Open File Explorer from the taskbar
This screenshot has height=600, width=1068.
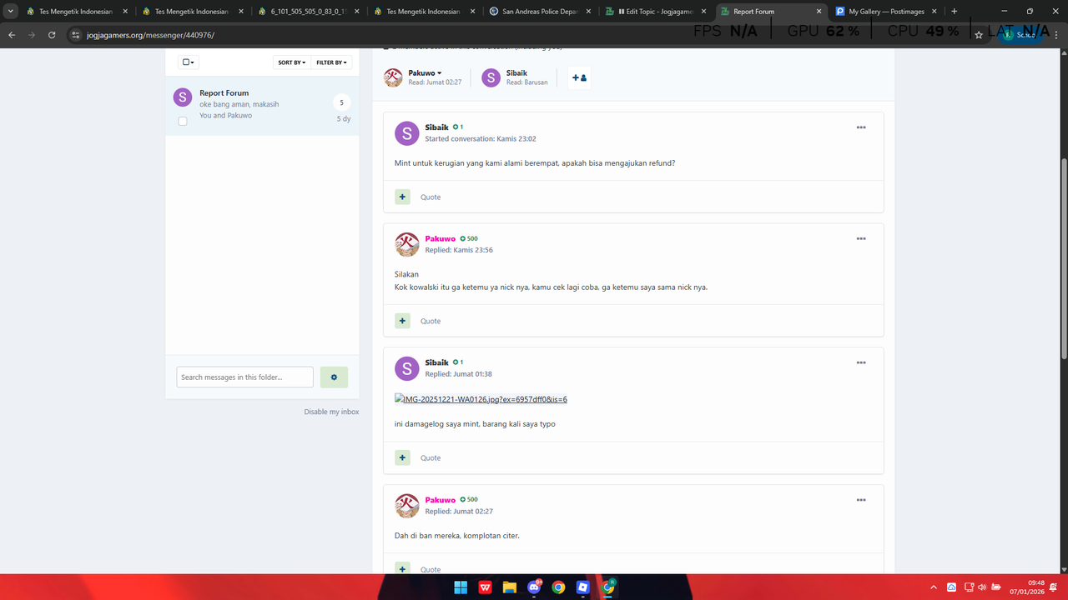(509, 587)
